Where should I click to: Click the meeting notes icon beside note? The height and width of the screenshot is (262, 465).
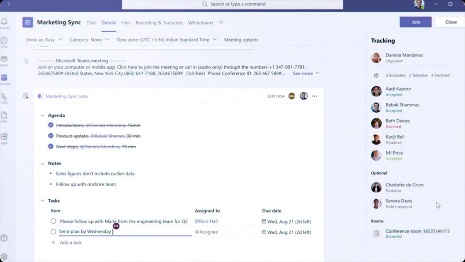coord(26,96)
